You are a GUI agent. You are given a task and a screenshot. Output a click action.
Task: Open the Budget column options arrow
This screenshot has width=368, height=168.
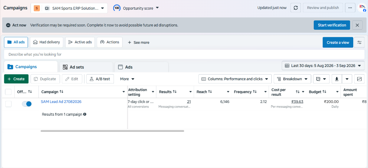pyautogui.click(x=337, y=92)
